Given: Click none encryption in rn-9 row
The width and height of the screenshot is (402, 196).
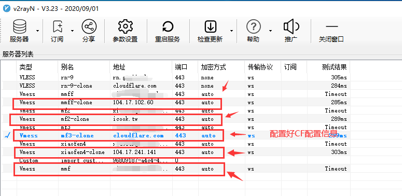Looking at the screenshot, I should 207,77.
